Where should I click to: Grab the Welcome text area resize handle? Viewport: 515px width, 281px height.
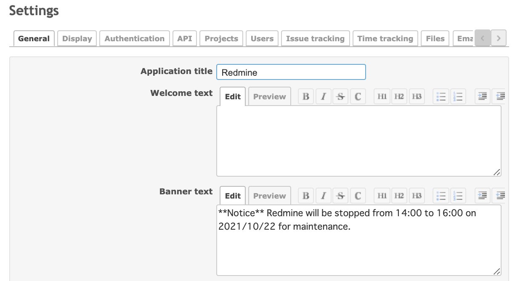(x=497, y=172)
